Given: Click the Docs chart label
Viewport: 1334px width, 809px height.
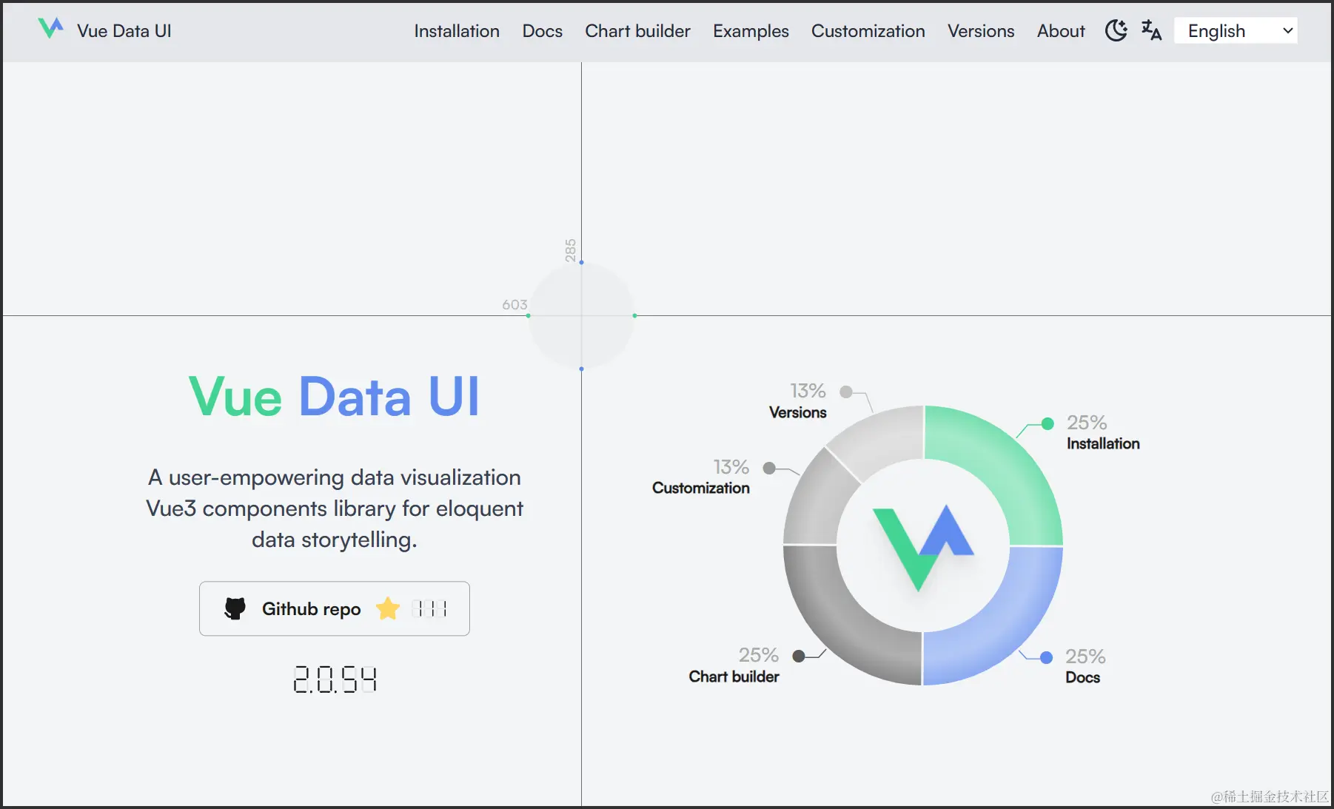Looking at the screenshot, I should [x=1082, y=677].
